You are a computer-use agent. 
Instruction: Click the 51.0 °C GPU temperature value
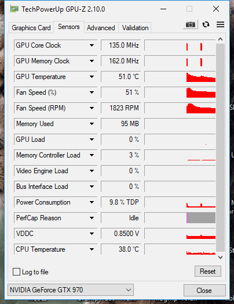pos(121,77)
